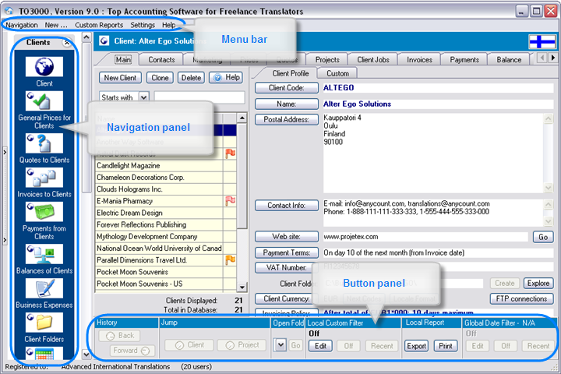The image size is (561, 374).
Task: Click the Explore folder button
Action: (538, 283)
